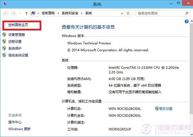The width and height of the screenshot is (193, 137).
Task: Go up one level with the Up arrow
Action: [x=26, y=13]
